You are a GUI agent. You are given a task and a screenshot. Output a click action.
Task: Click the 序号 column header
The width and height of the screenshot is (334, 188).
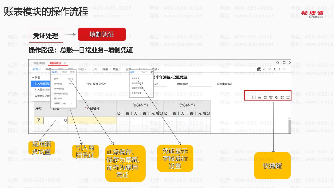pos(39,108)
